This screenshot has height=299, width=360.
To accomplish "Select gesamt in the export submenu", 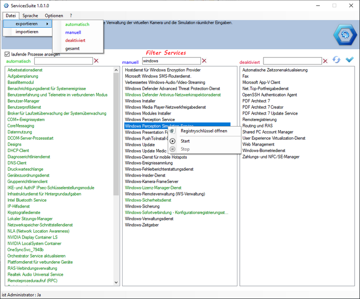I will point(72,48).
